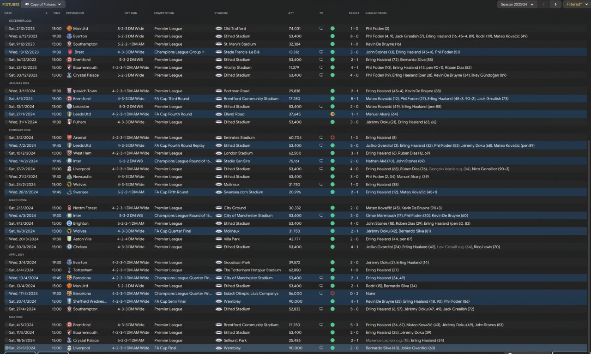Screen dimensions: 591x354
Task: Click the TV icon on the FA Cup Final row
Action: (x=321, y=348)
